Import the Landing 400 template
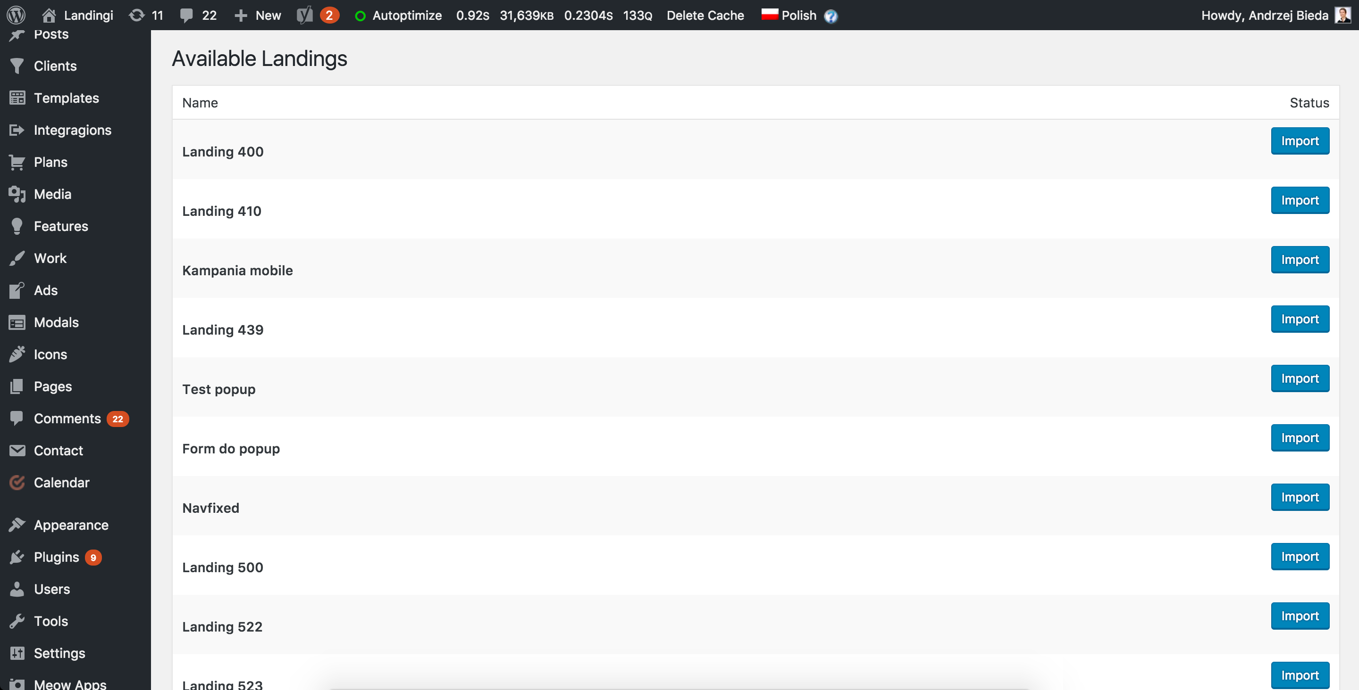Screen dimensions: 1359x690 (1299, 140)
